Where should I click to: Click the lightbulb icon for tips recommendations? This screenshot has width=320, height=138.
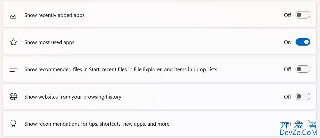click(x=13, y=124)
